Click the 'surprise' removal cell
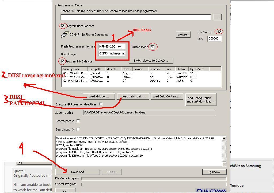Screen dimensions: 274x193 pyautogui.click(x=155, y=81)
